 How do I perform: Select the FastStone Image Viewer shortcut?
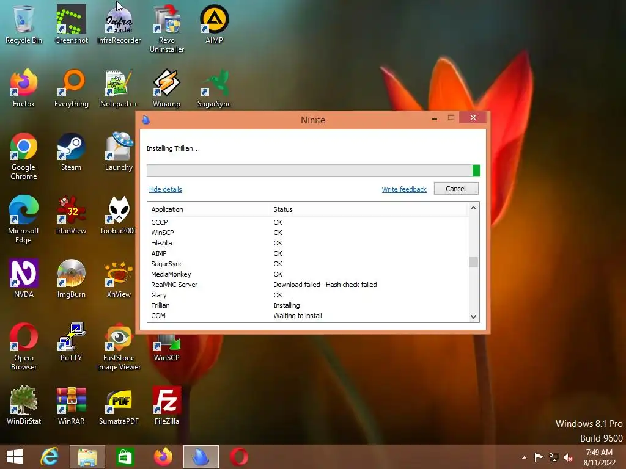click(x=119, y=346)
